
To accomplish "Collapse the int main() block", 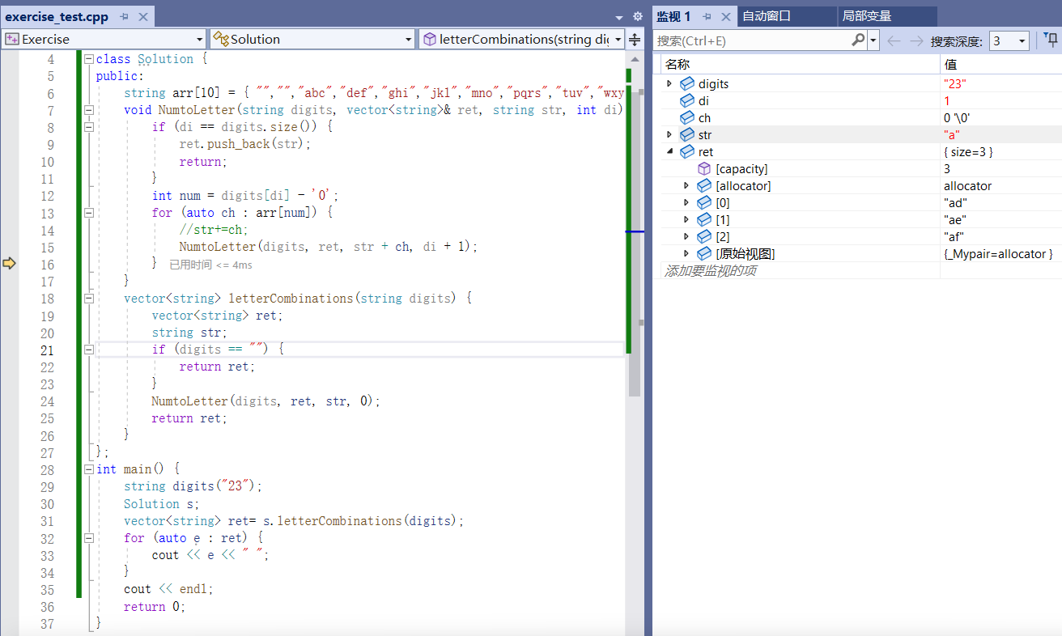I will pos(89,469).
